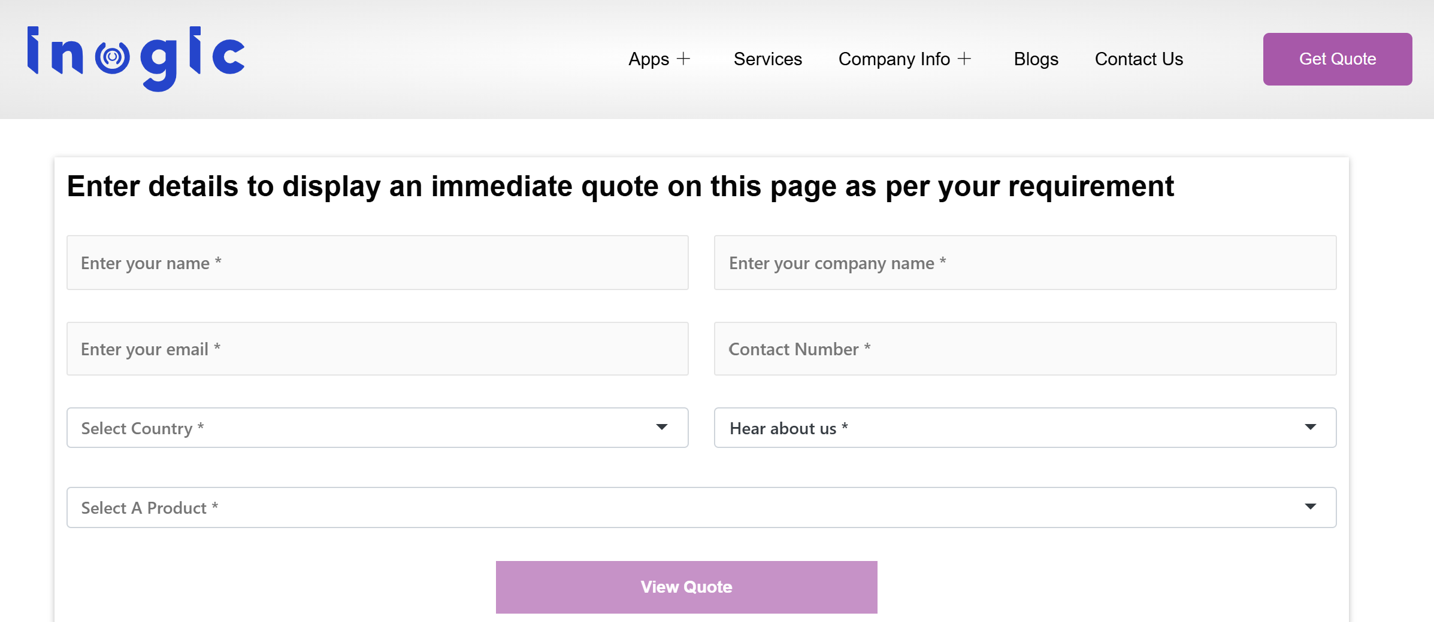Click the Select Country dropdown arrow
Viewport: 1434px width, 622px height.
[661, 427]
